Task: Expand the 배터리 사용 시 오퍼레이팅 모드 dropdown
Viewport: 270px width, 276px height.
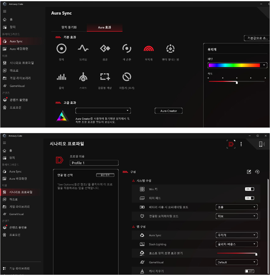Action: pyautogui.click(x=236, y=207)
